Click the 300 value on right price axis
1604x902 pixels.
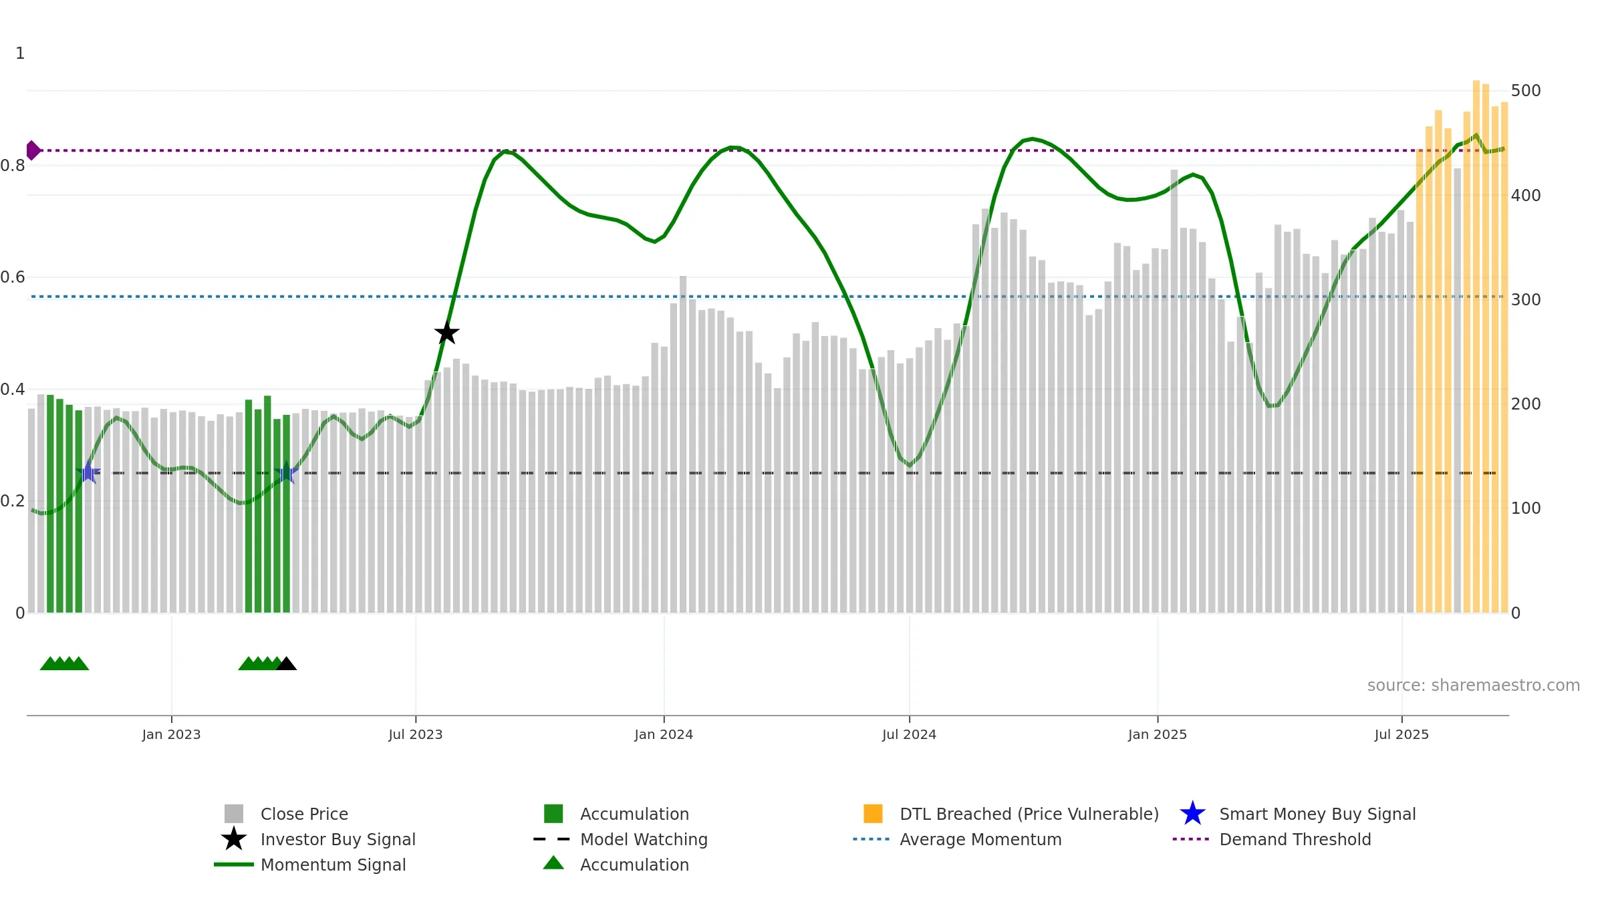(1526, 300)
